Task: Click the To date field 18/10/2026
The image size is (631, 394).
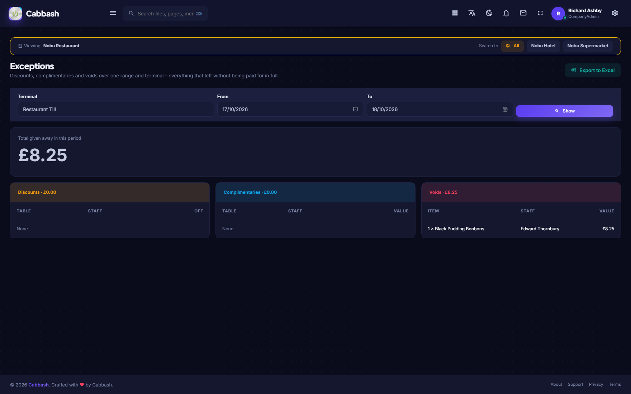Action: tap(440, 109)
